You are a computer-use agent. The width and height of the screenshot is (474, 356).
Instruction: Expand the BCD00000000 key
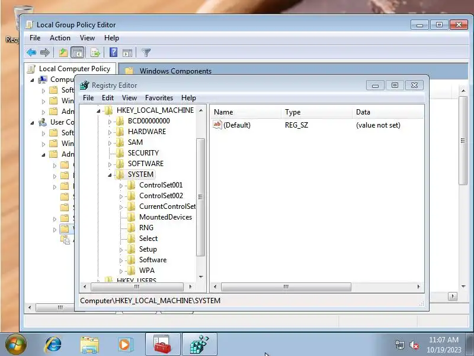(110, 122)
